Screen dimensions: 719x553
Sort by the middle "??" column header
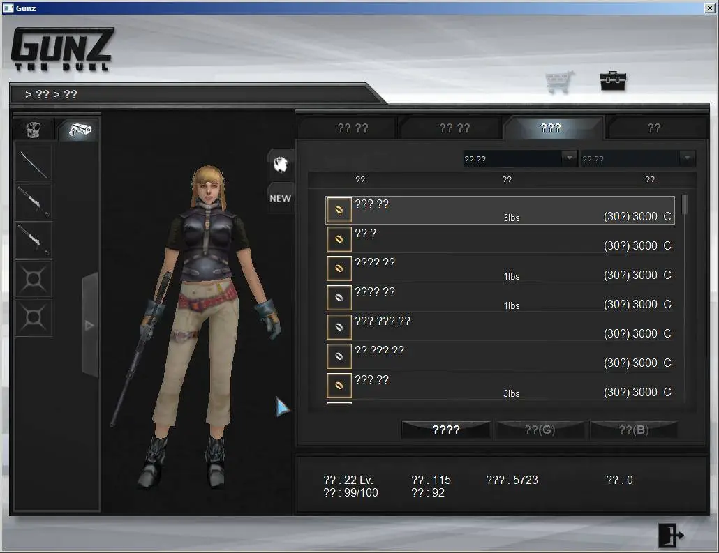(x=507, y=180)
